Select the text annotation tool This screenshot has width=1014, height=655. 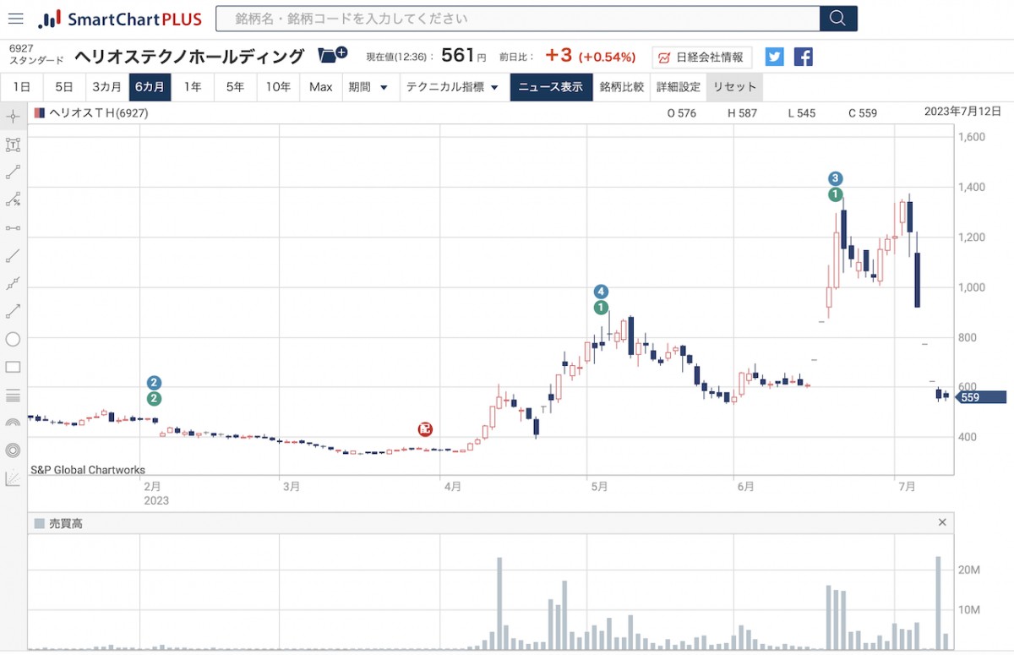click(x=13, y=145)
